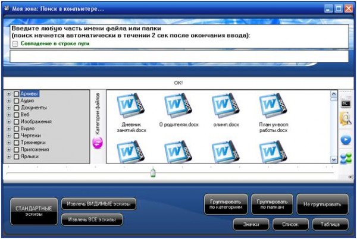Expand the Ярлыки tree node
Image resolution: width=357 pixels, height=239 pixels.
pyautogui.click(x=9, y=157)
